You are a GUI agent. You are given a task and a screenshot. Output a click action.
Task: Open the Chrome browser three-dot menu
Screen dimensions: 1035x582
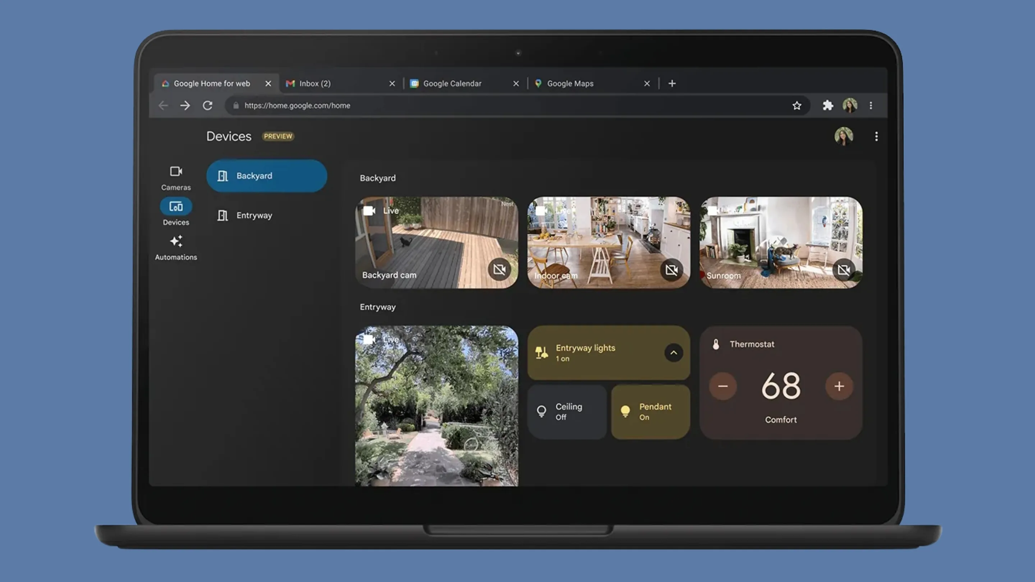pyautogui.click(x=870, y=106)
